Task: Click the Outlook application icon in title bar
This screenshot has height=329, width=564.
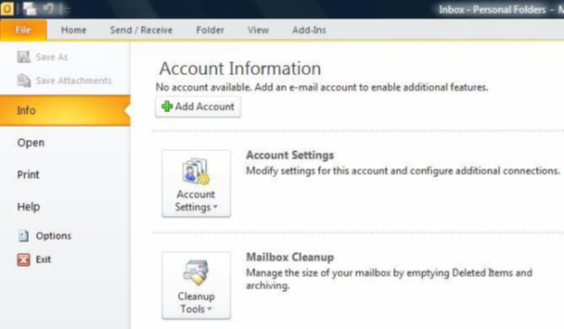Action: pos(7,9)
